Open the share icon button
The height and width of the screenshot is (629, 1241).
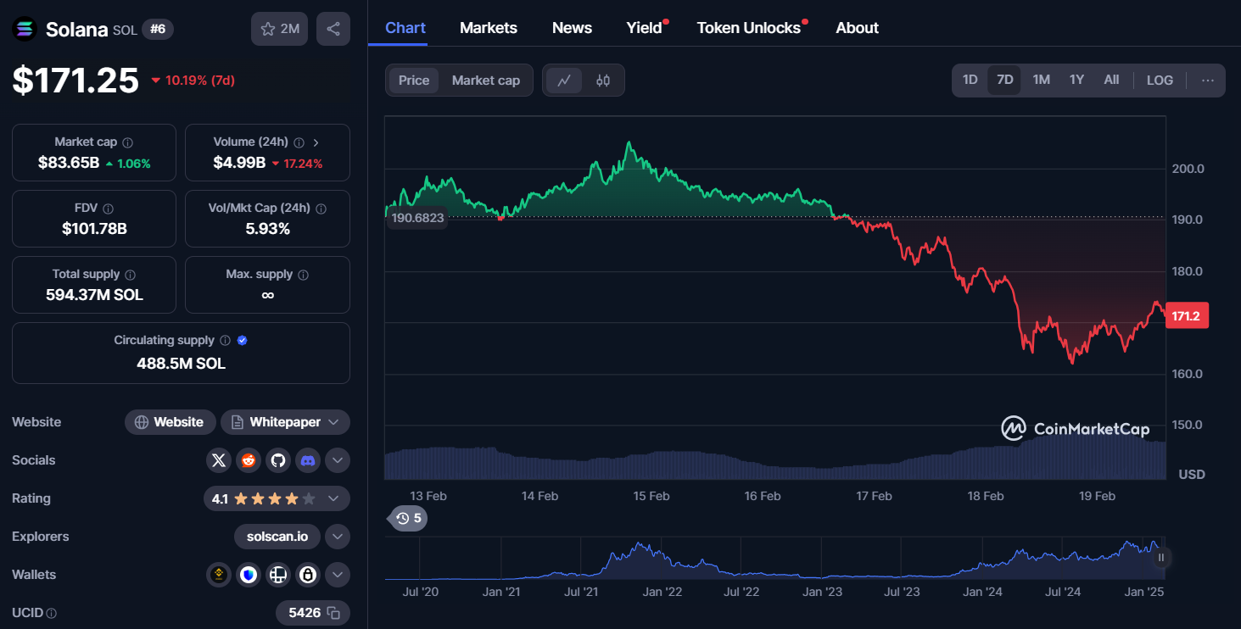[x=333, y=29]
